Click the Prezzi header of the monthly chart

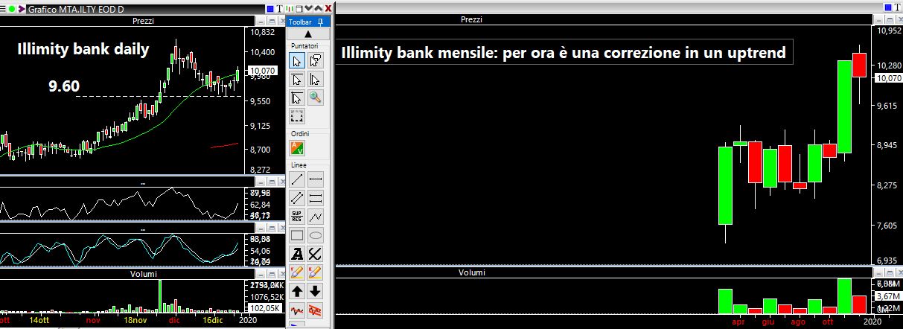point(471,20)
